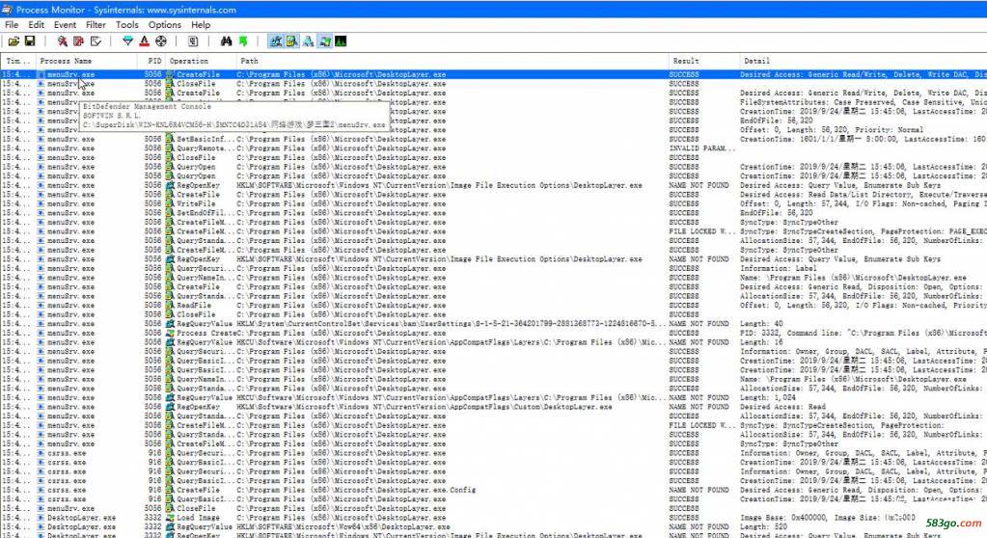This screenshot has width=987, height=538.
Task: Click the 'Length: 520' detail cell
Action: tap(764, 526)
